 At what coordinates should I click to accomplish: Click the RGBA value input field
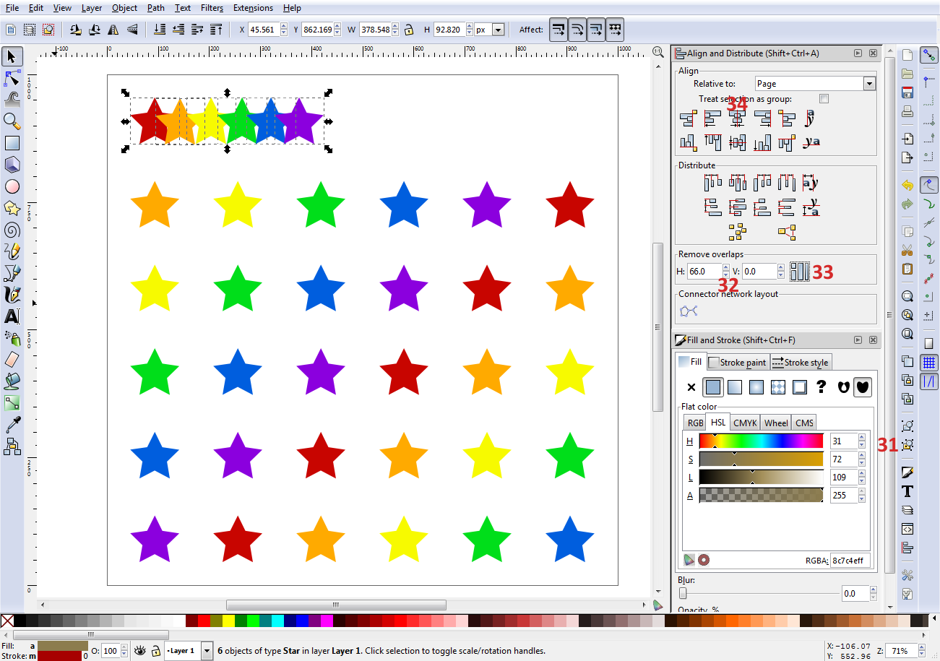(850, 560)
